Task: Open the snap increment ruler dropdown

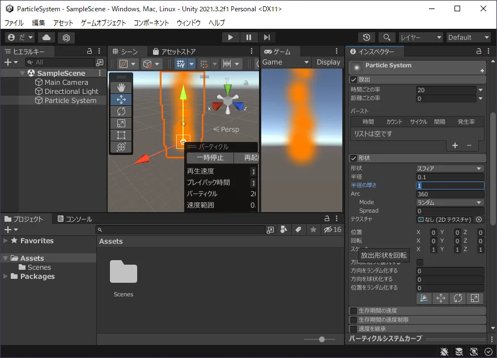Action: 231,64
